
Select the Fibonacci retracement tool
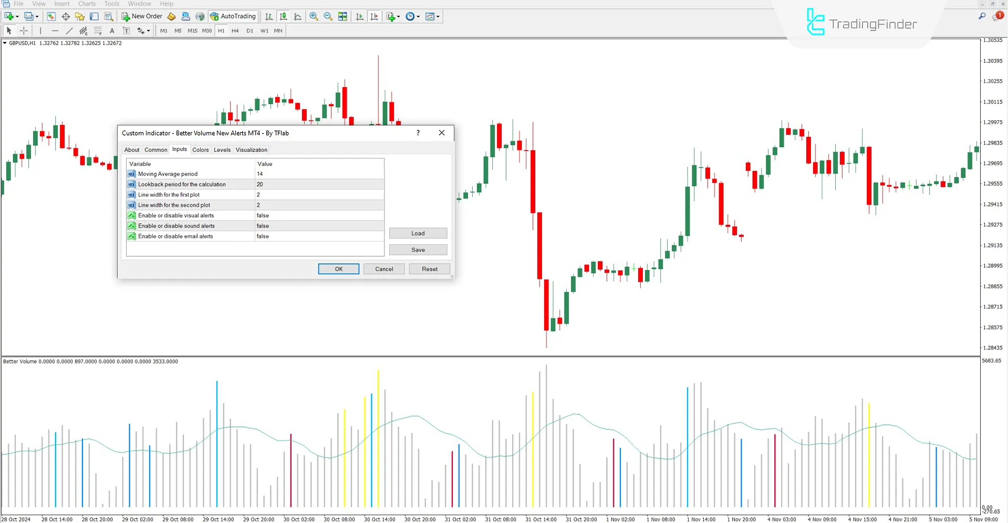pos(98,31)
